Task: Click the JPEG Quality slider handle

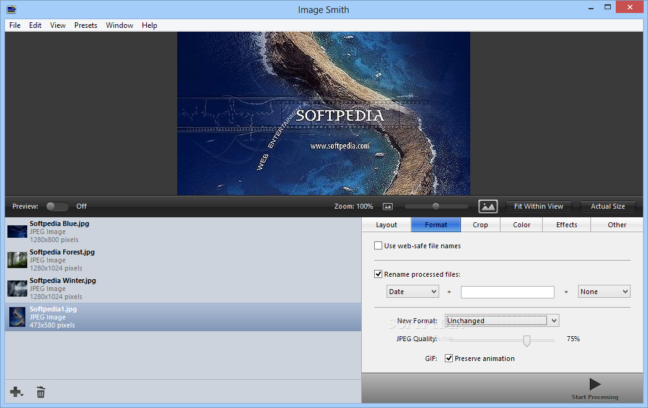Action: pos(527,341)
